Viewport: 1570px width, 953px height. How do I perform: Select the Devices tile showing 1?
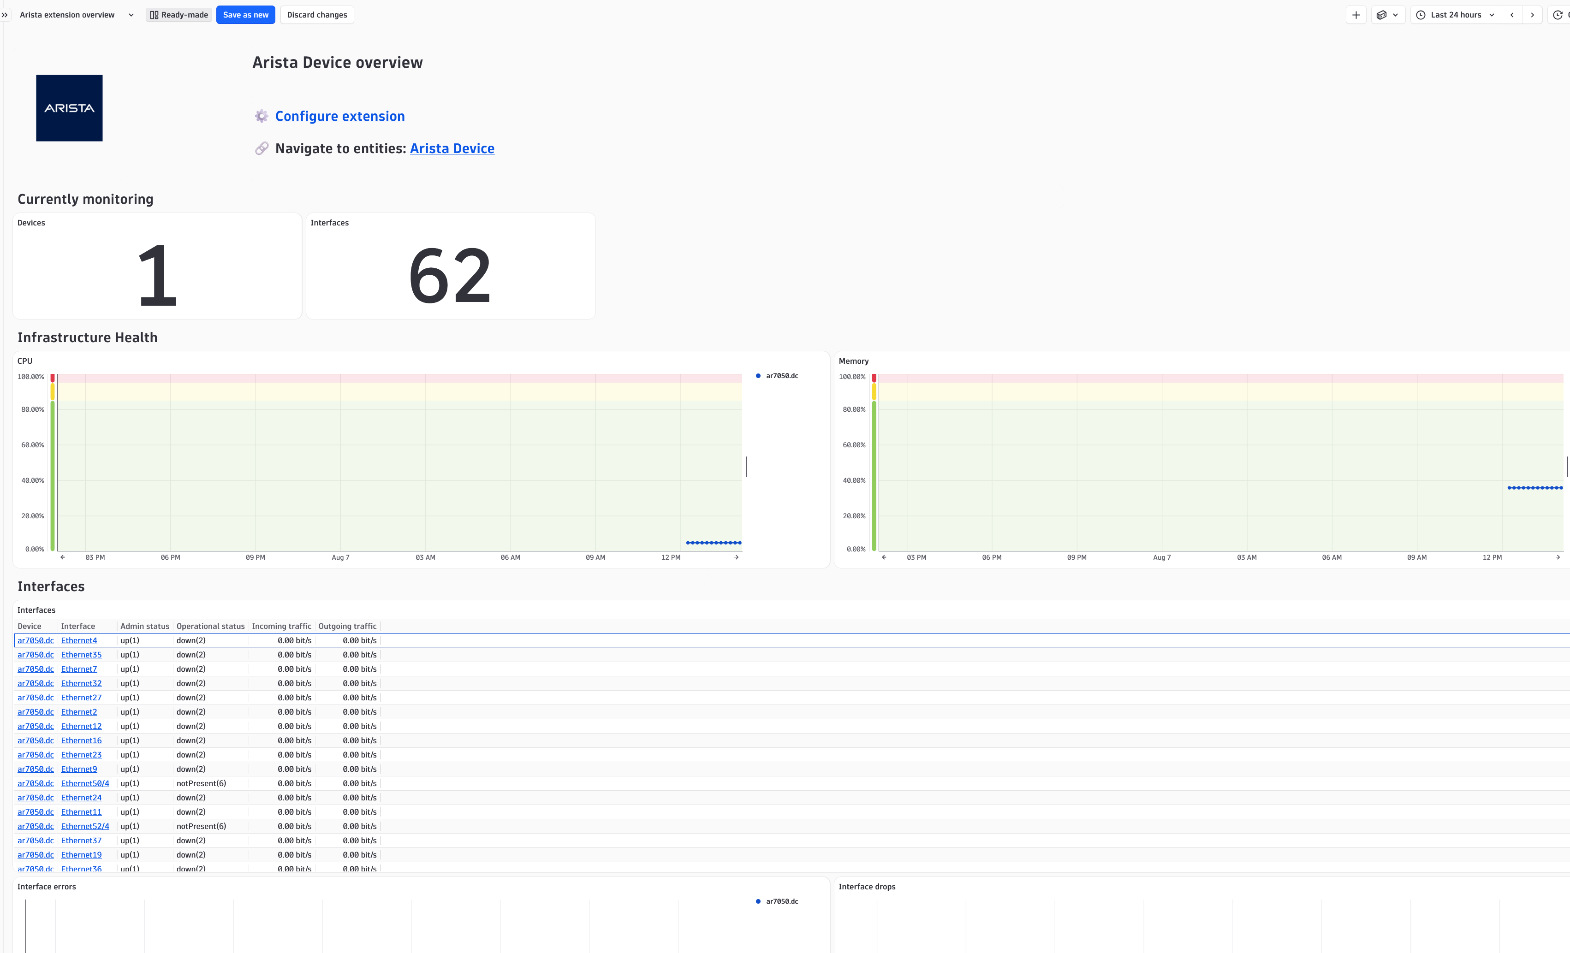(x=157, y=266)
